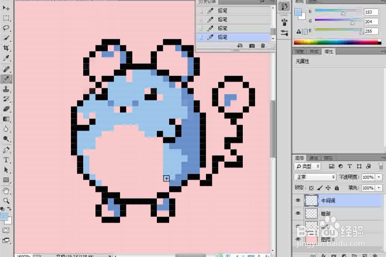Select the Healing Brush tool

[x=6, y=69]
